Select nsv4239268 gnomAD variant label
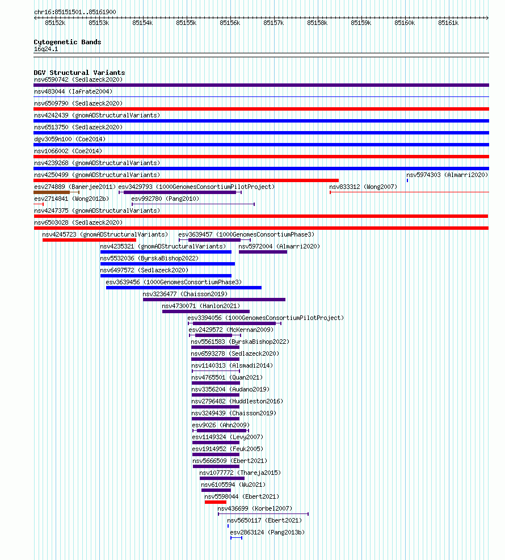Screen dimensions: 505x560 pyautogui.click(x=97, y=163)
